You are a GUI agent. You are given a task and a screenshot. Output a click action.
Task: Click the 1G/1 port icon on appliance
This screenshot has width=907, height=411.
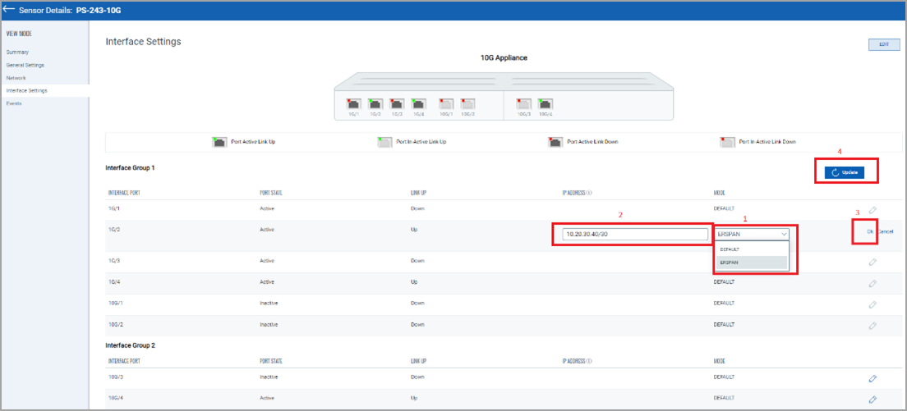[355, 104]
